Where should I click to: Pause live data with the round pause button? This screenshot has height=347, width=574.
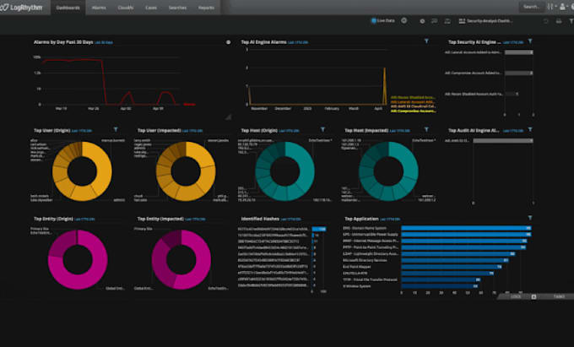pyautogui.click(x=404, y=21)
